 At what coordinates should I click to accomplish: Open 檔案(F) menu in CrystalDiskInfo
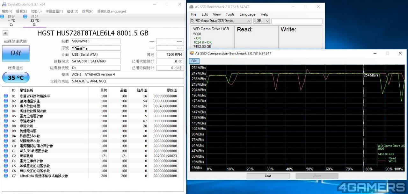pyautogui.click(x=7, y=11)
